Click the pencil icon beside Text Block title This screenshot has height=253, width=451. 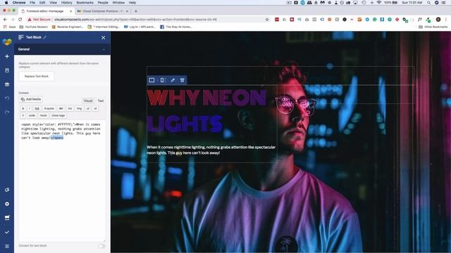45,37
